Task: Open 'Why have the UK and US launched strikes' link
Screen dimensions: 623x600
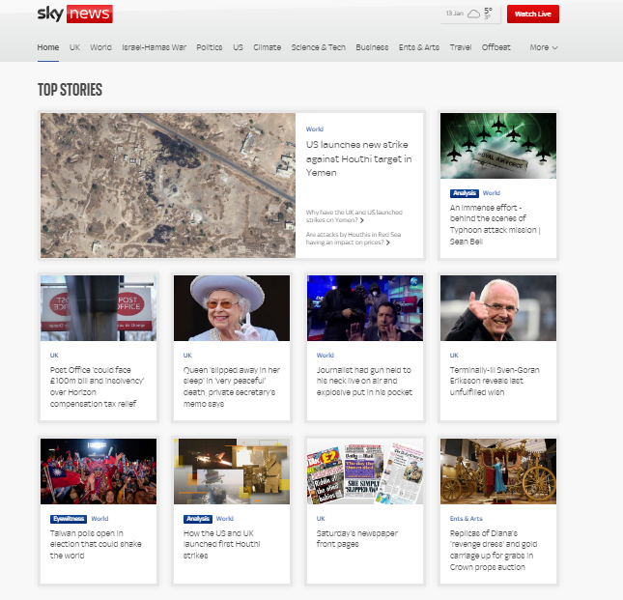Action: click(354, 215)
